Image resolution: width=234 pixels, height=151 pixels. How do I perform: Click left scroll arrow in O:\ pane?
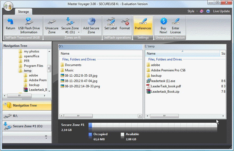[x=62, y=116]
